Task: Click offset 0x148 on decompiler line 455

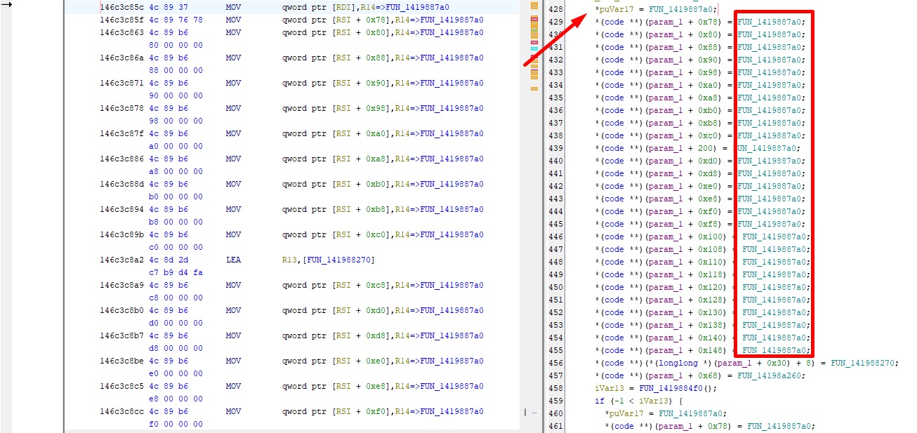Action: pos(710,350)
